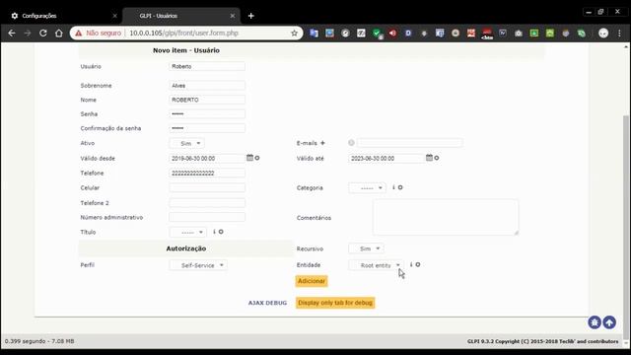This screenshot has height=355, width=631.
Task: Open the Entidade Root entity dropdown
Action: 376,265
